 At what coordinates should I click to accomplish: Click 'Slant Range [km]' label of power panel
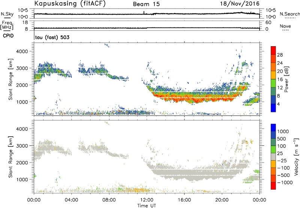(x=10, y=79)
